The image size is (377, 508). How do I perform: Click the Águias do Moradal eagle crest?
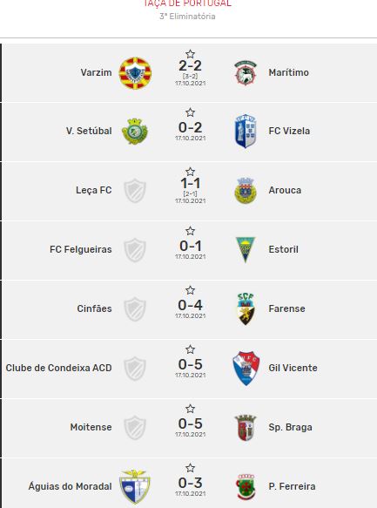[134, 486]
